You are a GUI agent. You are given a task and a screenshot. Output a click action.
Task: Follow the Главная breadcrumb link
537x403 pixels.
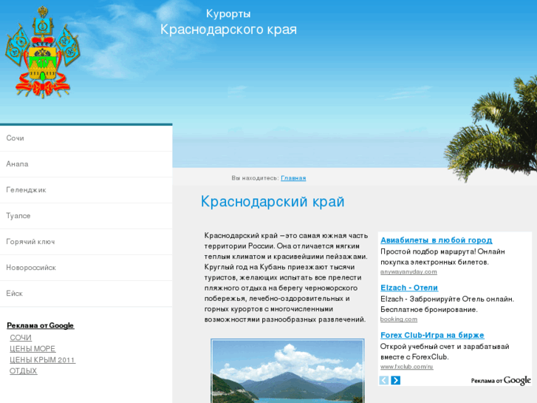[x=293, y=178]
